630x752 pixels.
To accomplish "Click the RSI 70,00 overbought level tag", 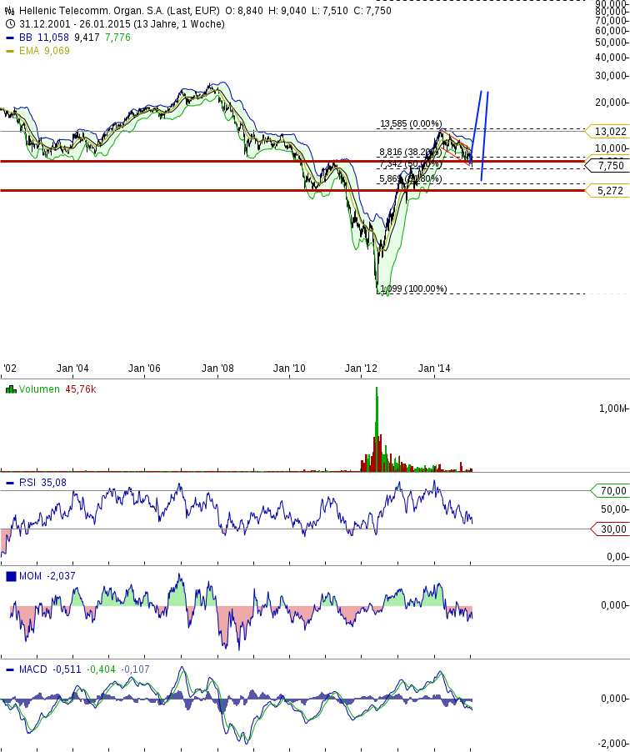I will point(611,490).
